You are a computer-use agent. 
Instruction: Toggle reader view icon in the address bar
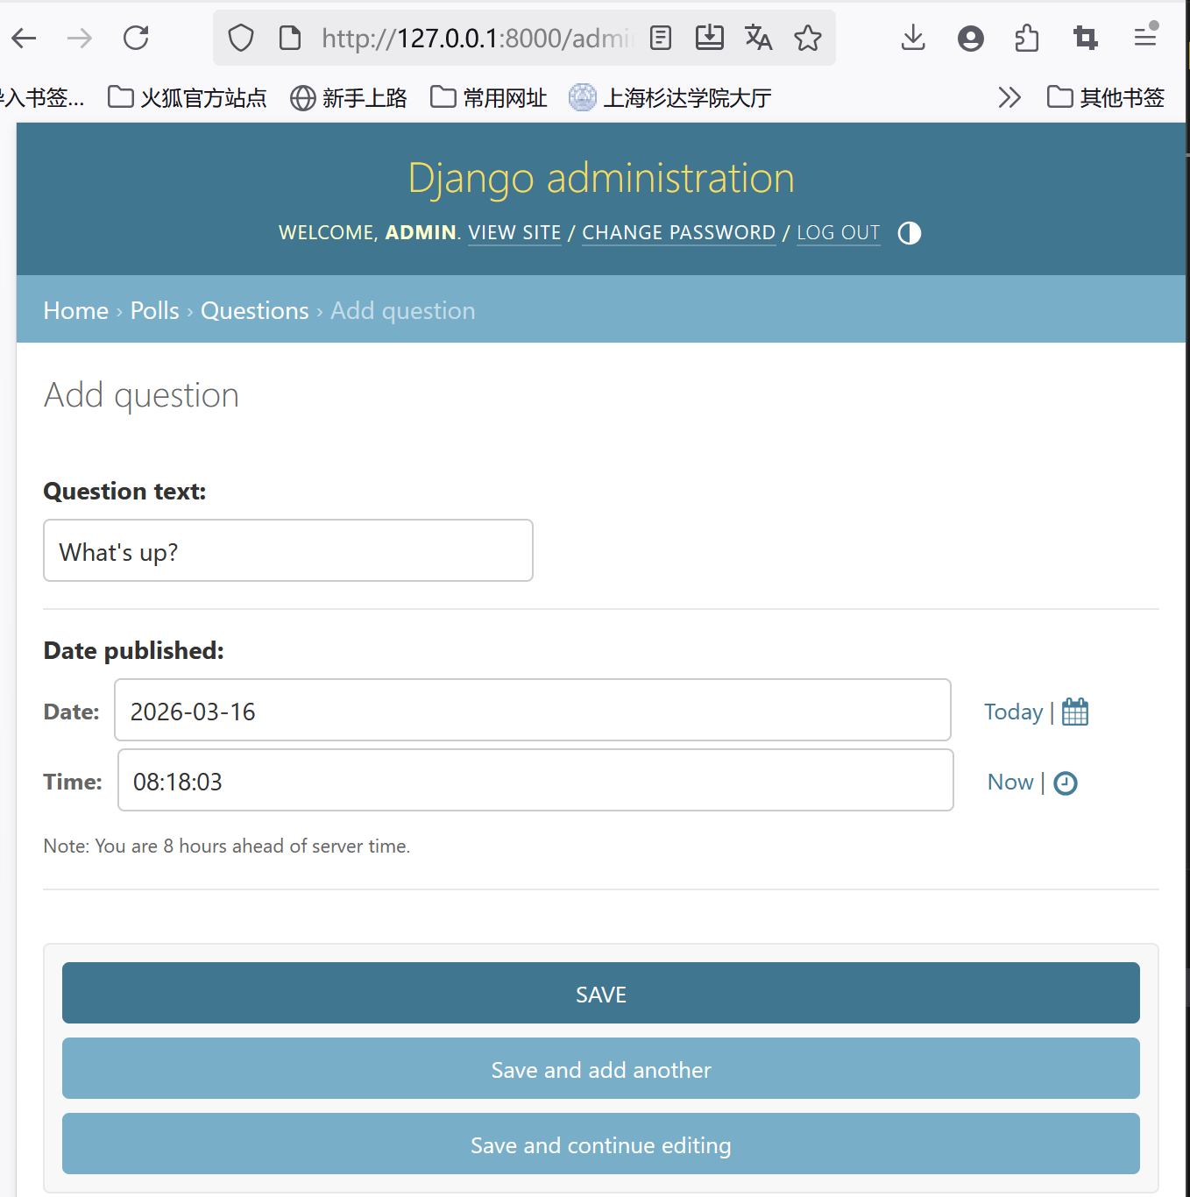click(x=661, y=38)
